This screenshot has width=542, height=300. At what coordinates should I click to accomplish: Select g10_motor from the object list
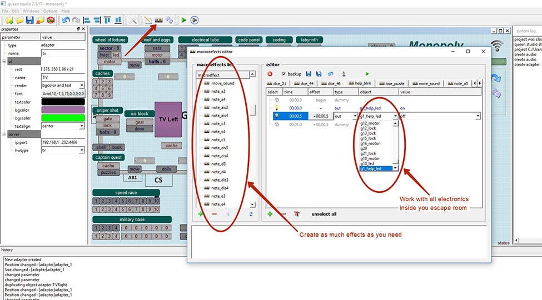pos(370,158)
